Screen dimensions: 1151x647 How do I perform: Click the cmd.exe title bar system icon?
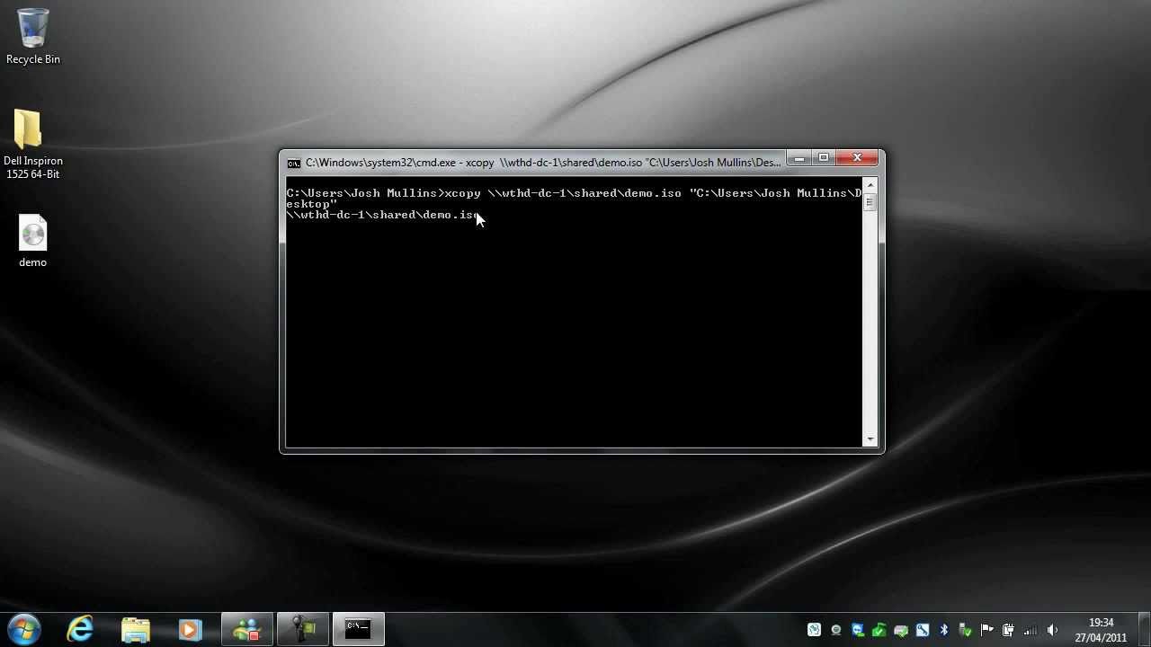[x=294, y=163]
